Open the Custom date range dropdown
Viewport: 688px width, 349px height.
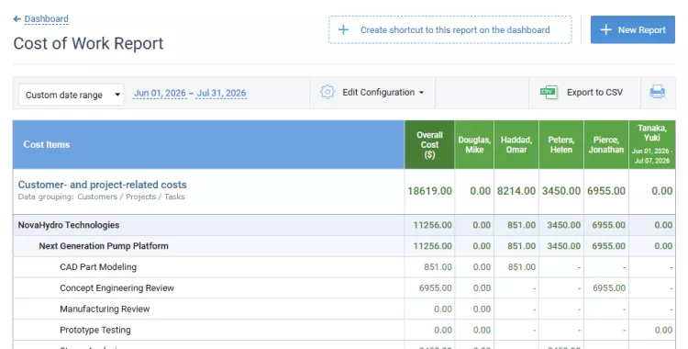coord(72,95)
